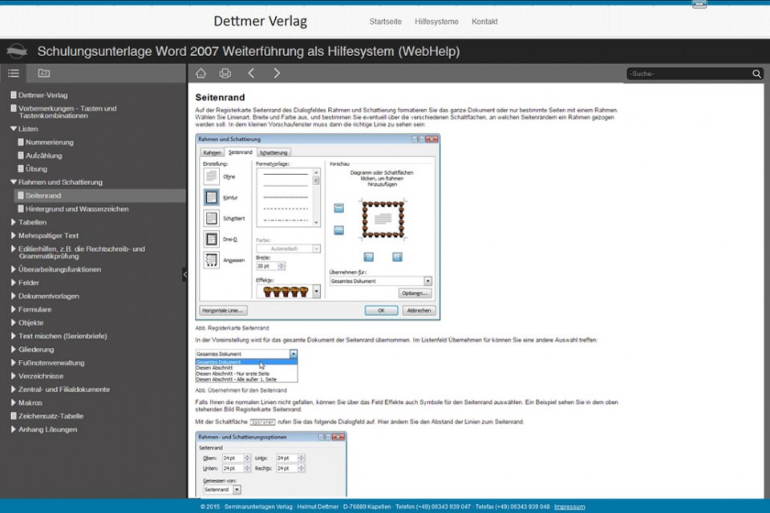Collapse the Rahmen und Schattierung section
The height and width of the screenshot is (513, 770).
pos(14,182)
